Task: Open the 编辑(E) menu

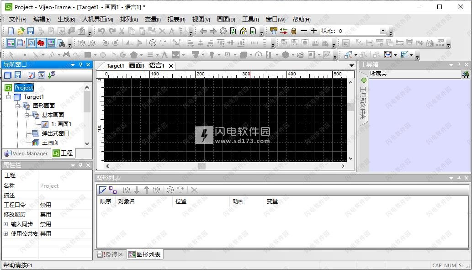Action: tap(42, 20)
